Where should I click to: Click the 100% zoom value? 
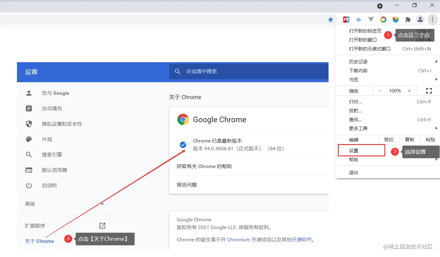[395, 91]
